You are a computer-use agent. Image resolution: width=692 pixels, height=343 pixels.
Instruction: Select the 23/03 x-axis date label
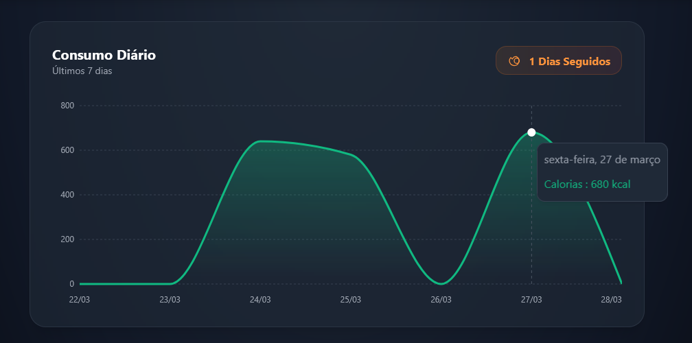(x=170, y=300)
